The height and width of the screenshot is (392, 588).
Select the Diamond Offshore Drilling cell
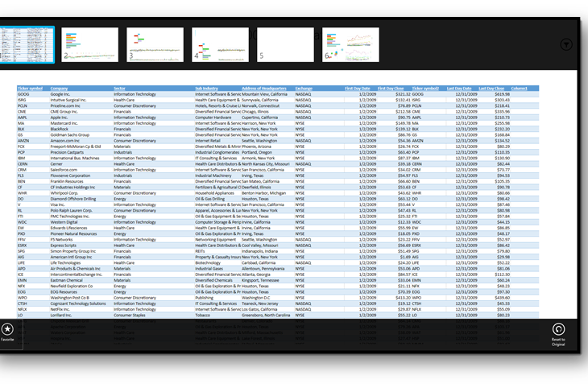click(73, 199)
